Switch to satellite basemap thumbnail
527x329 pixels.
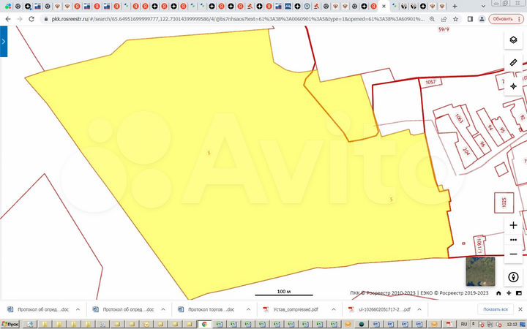(x=480, y=271)
